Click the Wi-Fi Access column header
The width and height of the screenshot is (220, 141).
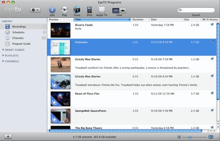coord(210,19)
